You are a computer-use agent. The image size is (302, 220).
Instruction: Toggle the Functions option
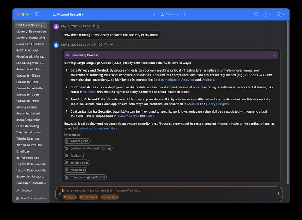tap(109, 197)
